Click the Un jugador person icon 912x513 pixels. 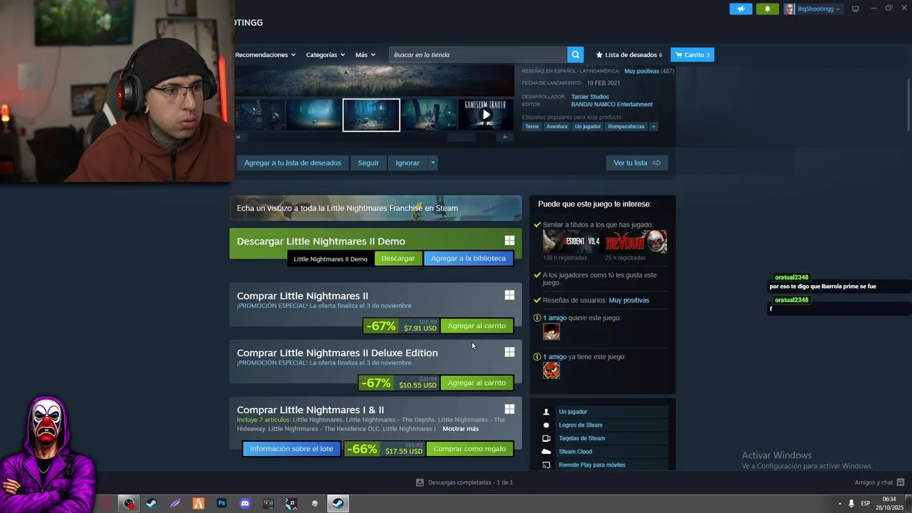point(546,412)
